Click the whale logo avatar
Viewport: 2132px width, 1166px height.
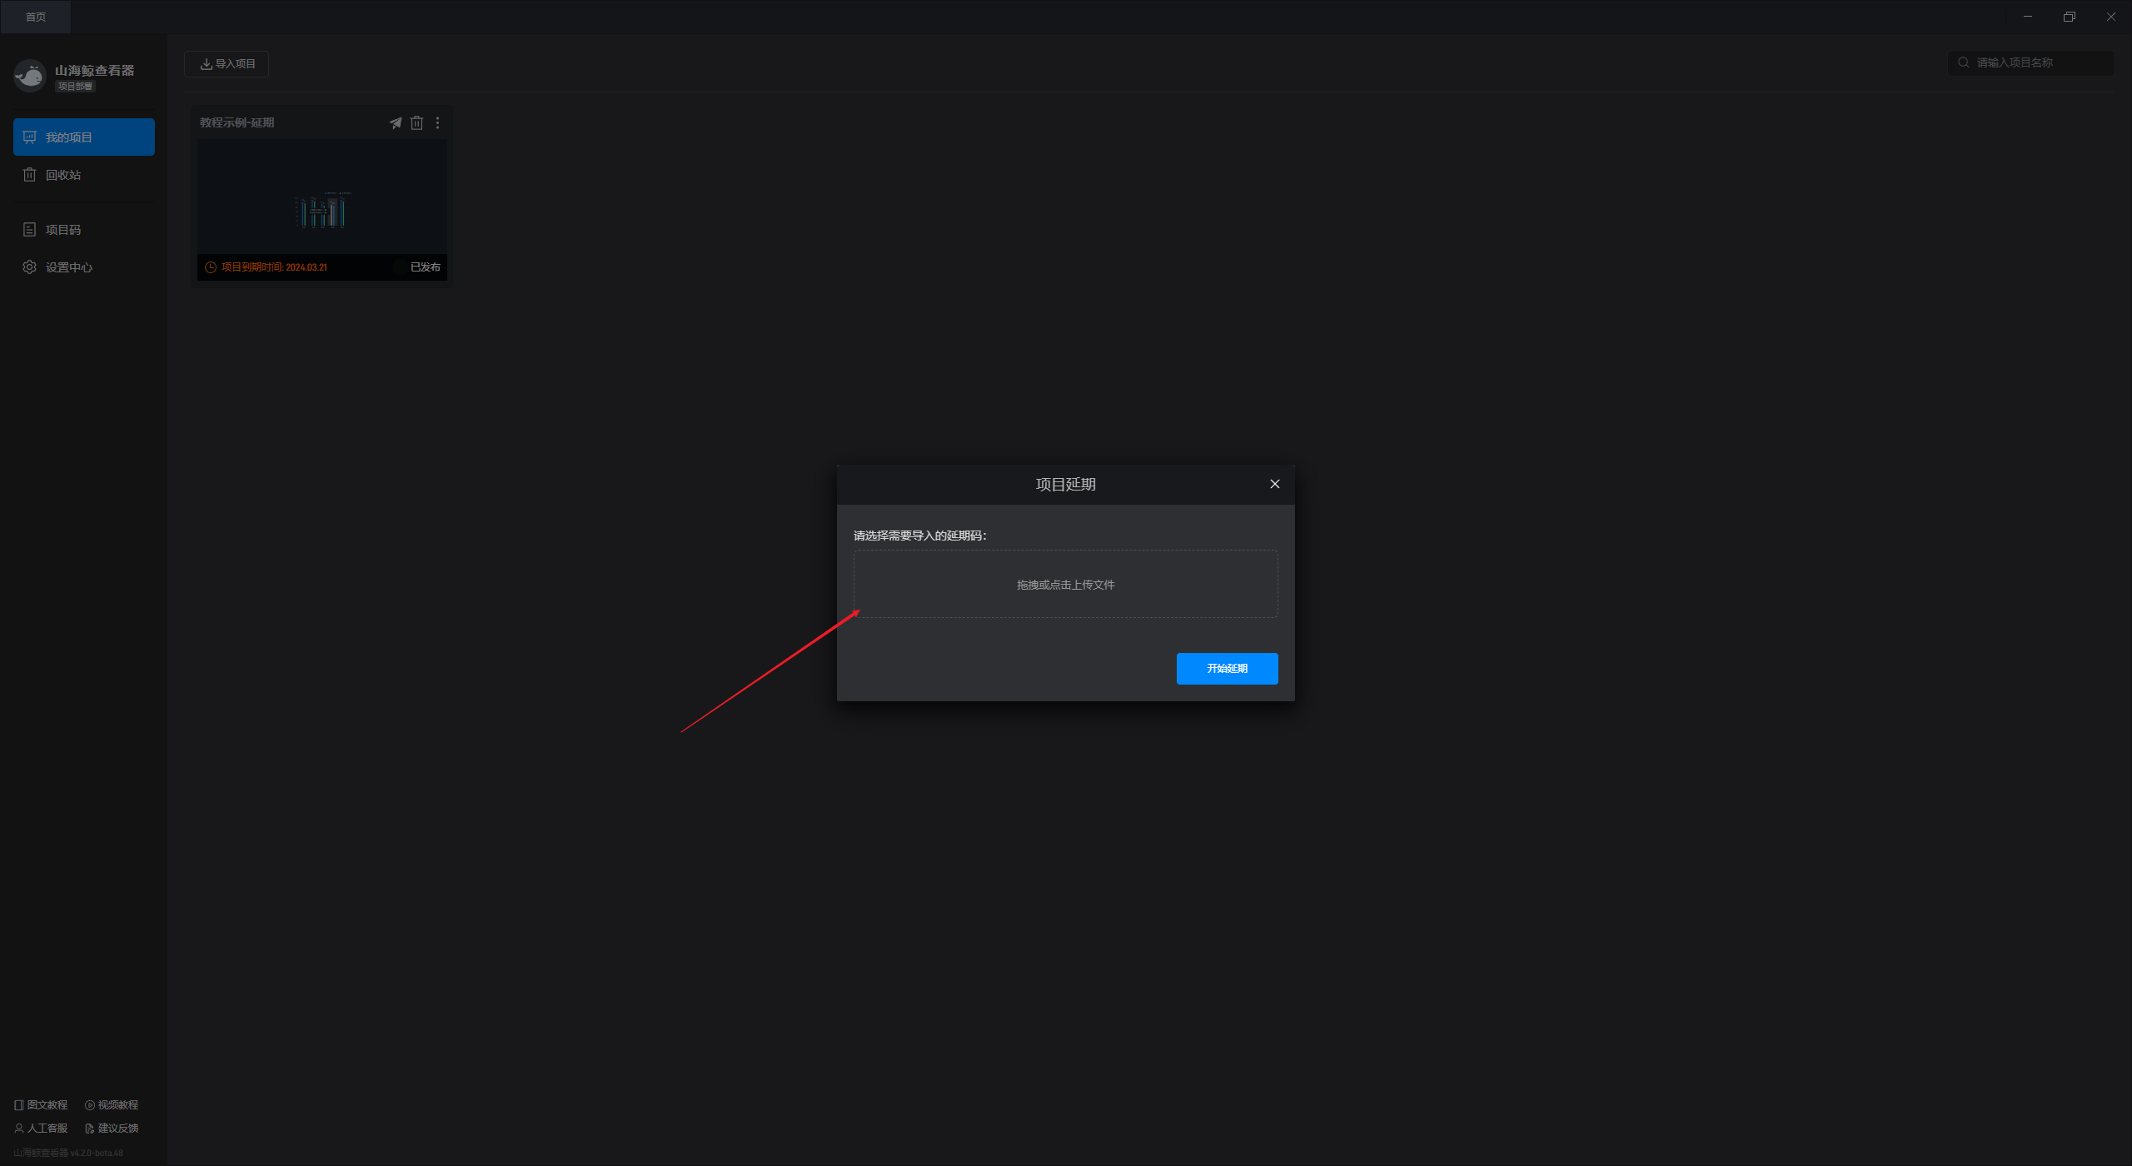click(30, 76)
